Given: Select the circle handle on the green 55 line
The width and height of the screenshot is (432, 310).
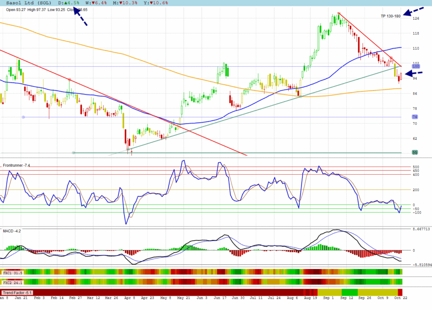Looking at the screenshot, I should point(73,152).
